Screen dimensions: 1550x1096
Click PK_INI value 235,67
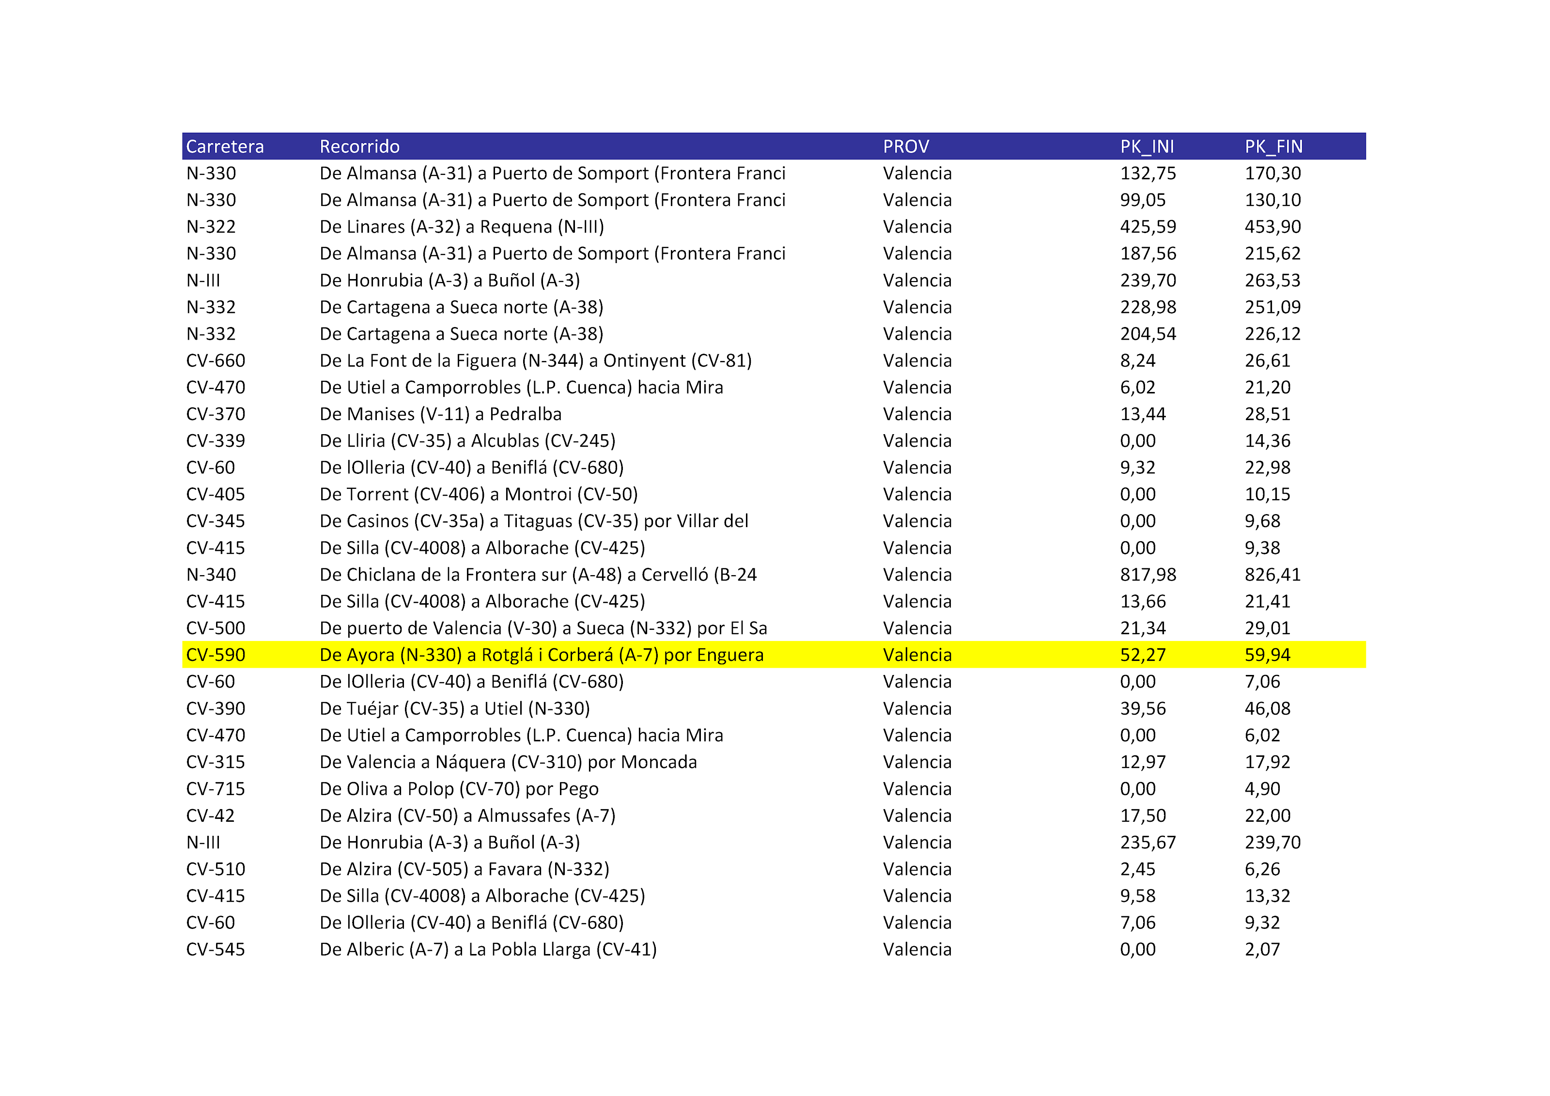pos(1148,842)
